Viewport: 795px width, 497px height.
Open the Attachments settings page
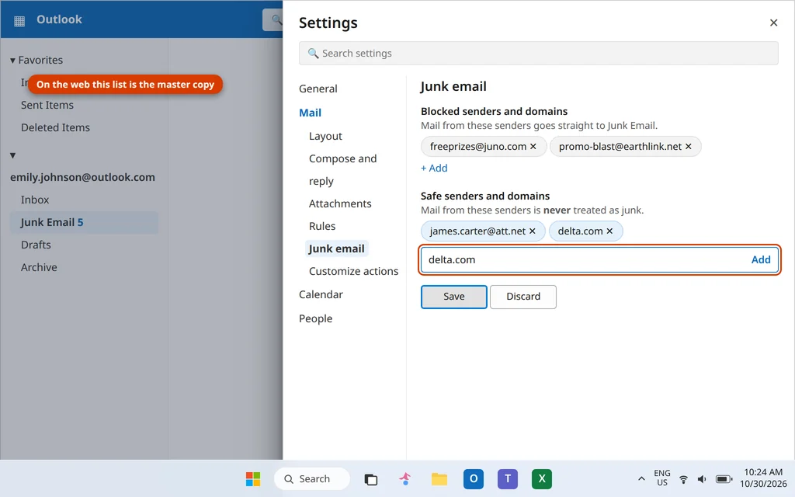tap(340, 204)
